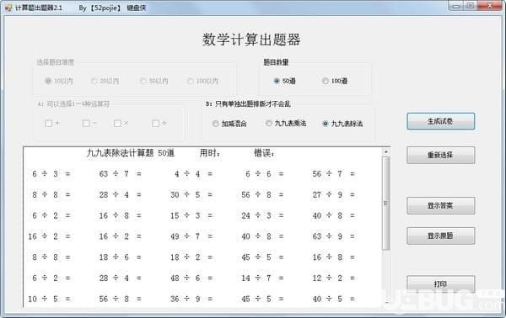Click the problem 27 ÷ 9 =
506x318 pixels.
[334, 194]
